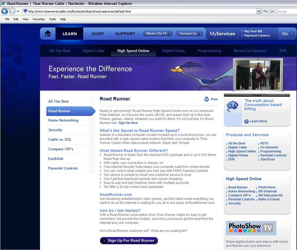
Task: Click RR Welcome Kit link
Action: [x=270, y=195]
